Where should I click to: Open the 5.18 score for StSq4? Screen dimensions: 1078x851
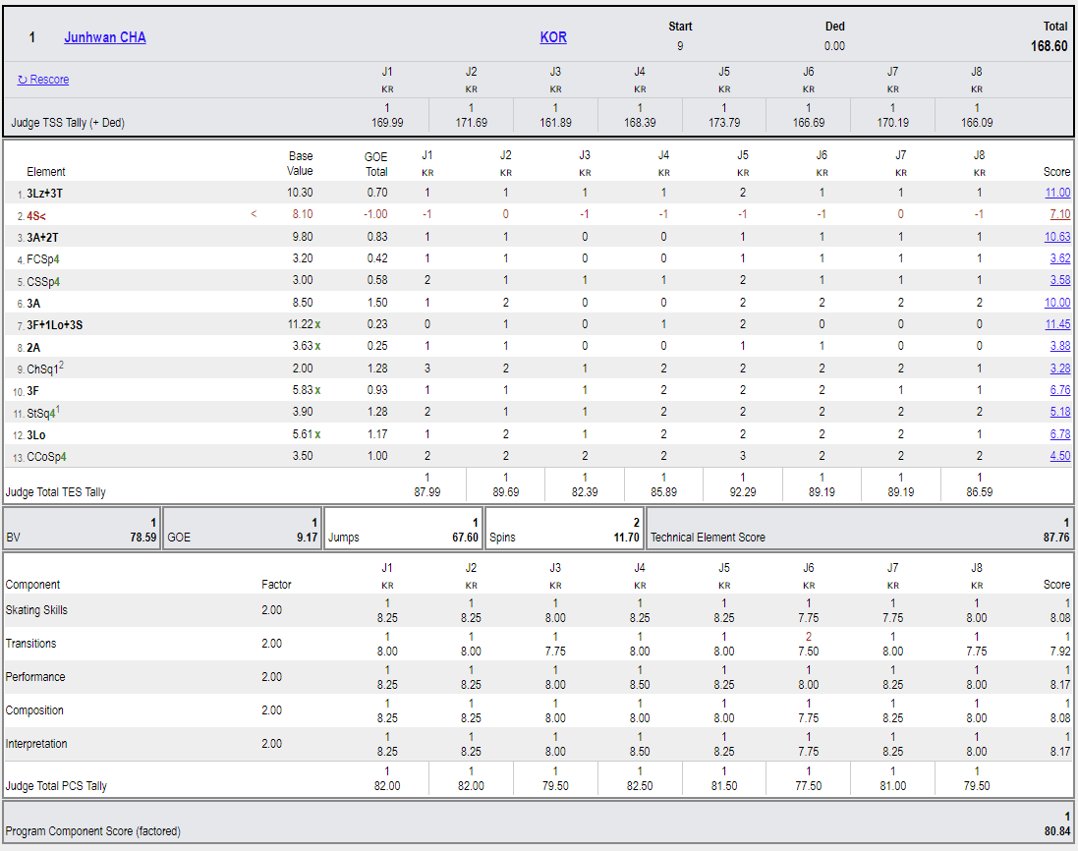(x=1059, y=413)
